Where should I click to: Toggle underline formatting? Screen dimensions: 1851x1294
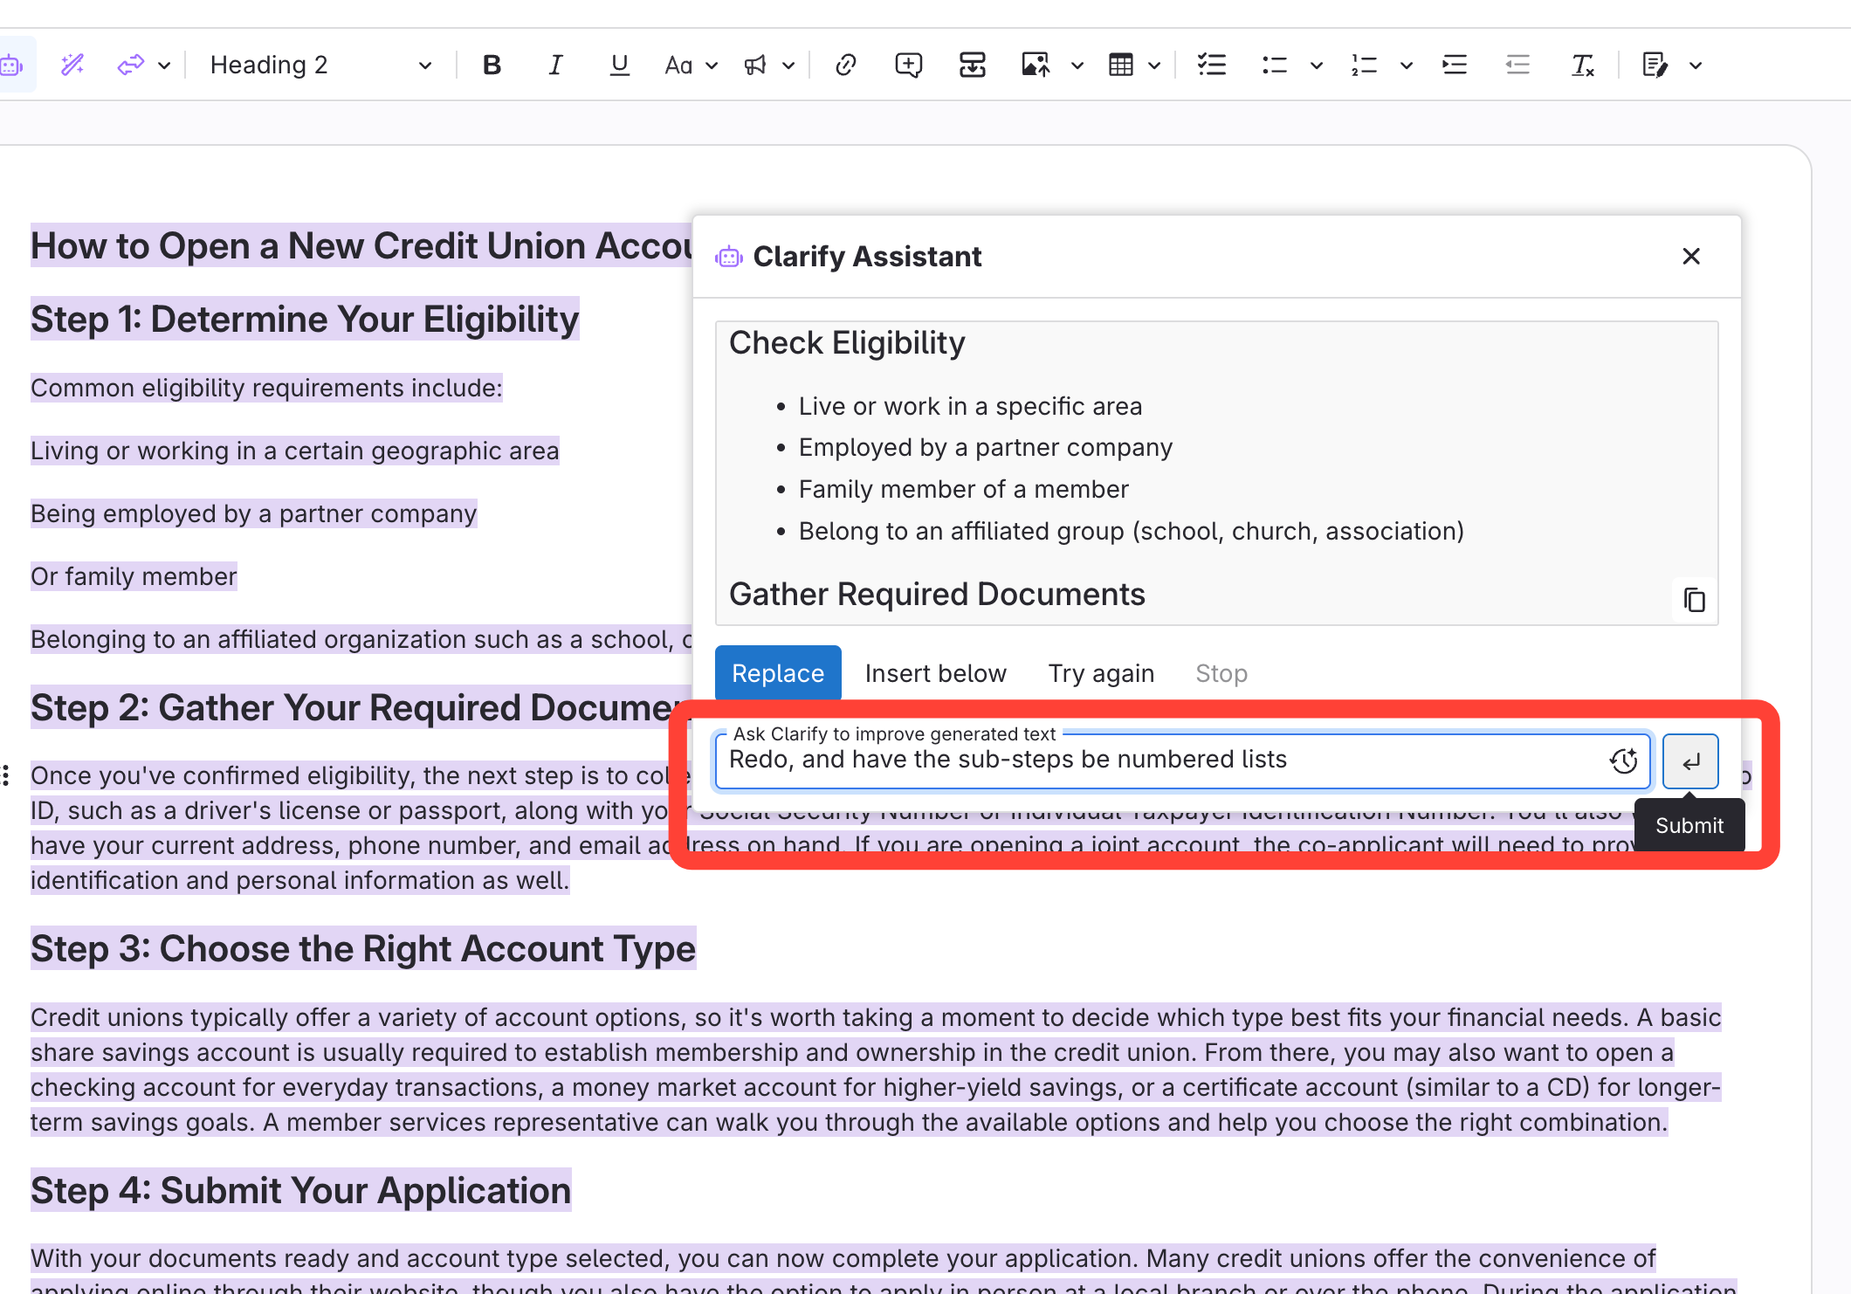619,65
